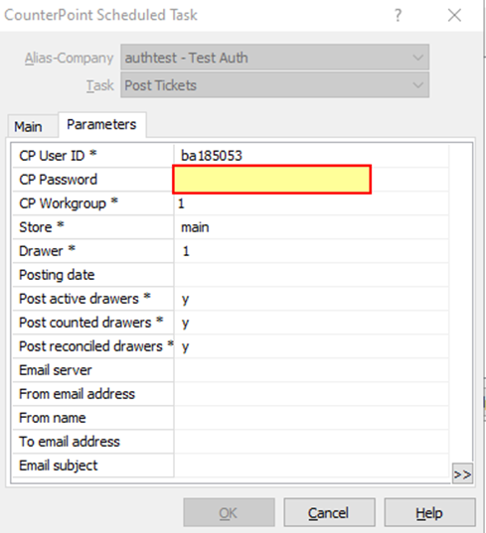The width and height of the screenshot is (486, 533).
Task: Open the Alias-Company dropdown
Action: [274, 58]
